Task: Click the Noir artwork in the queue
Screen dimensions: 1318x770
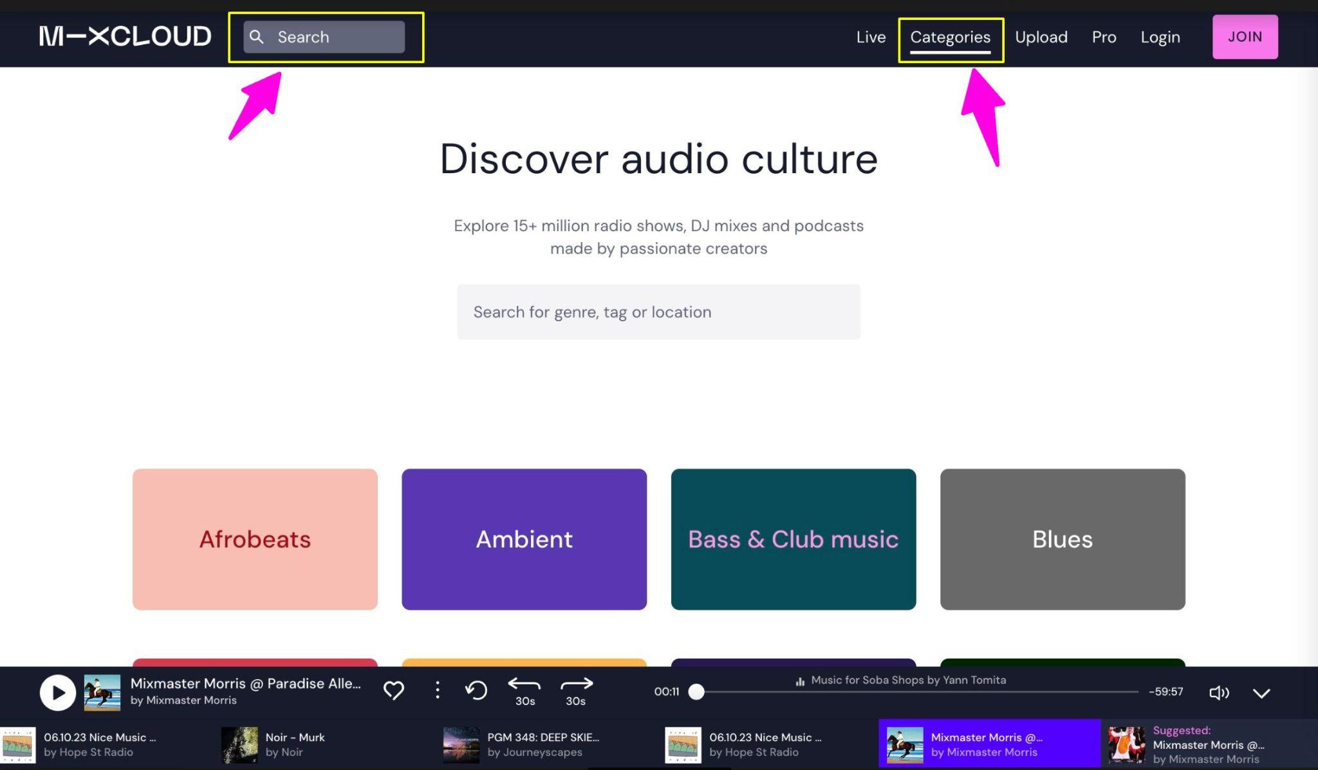Action: coord(239,745)
